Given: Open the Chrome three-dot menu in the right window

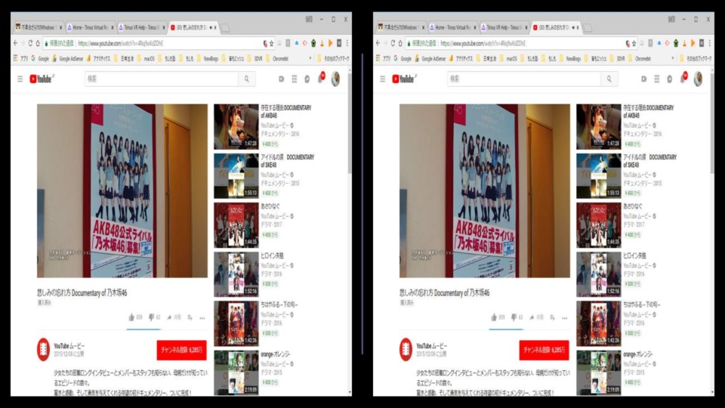Looking at the screenshot, I should click(x=709, y=43).
